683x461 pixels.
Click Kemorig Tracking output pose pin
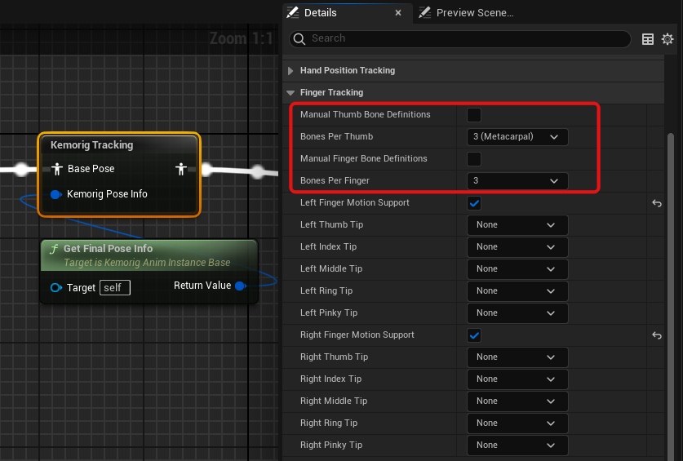coord(181,169)
